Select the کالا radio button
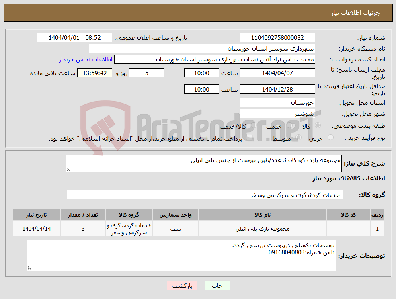396x299 pixels. tap(318, 125)
